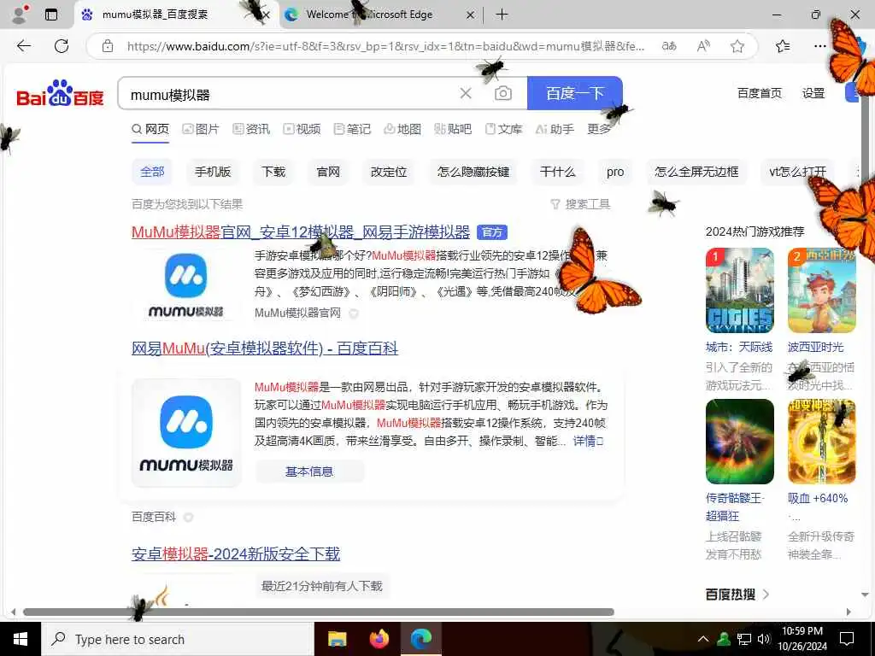The image size is (875, 656).
Task: Open Edge read aloud icon
Action: (703, 46)
